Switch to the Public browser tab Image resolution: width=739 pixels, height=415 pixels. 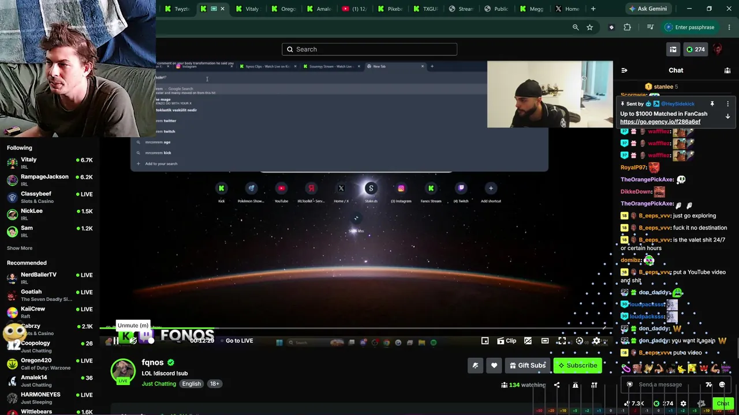click(x=496, y=9)
